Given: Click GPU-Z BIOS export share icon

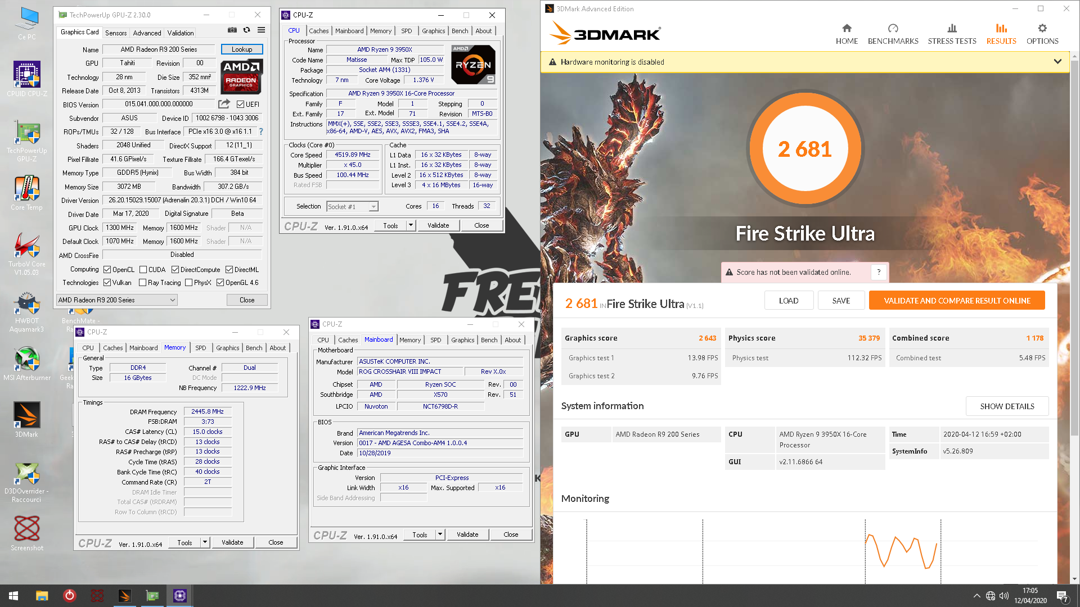Looking at the screenshot, I should pyautogui.click(x=224, y=104).
